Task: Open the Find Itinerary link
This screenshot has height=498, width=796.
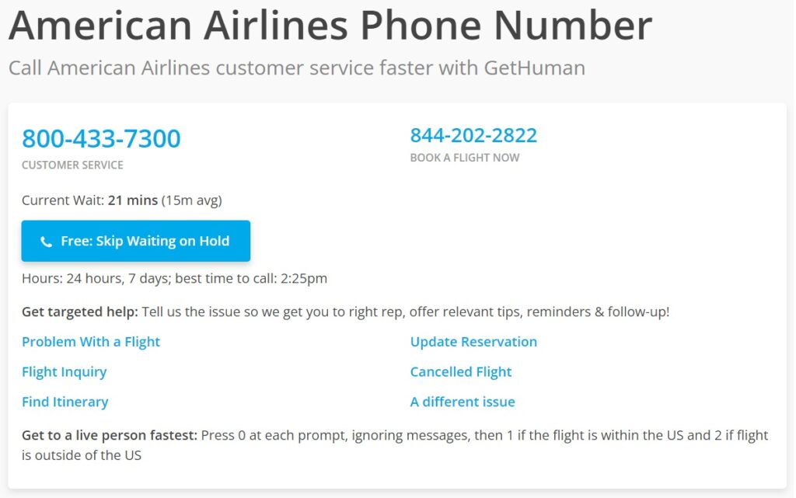Action: [x=65, y=402]
